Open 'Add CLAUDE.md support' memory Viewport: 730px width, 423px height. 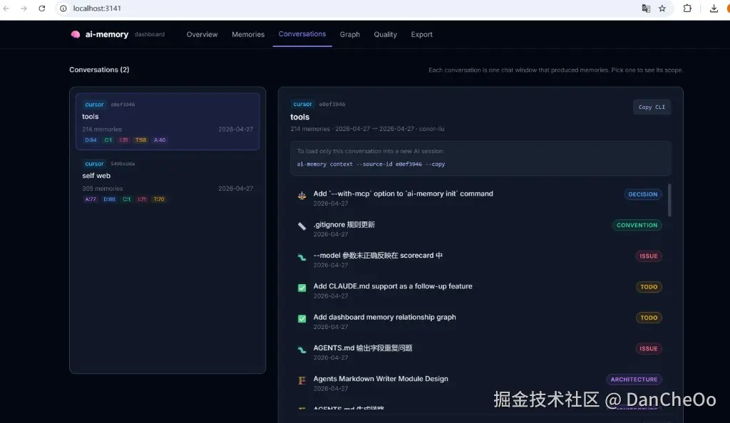393,286
